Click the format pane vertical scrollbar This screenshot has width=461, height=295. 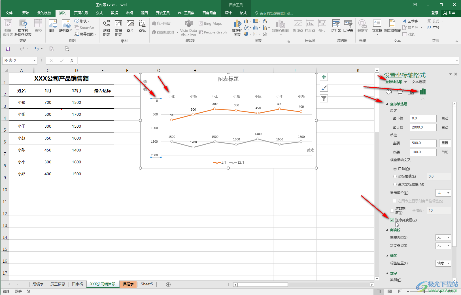pyautogui.click(x=454, y=176)
